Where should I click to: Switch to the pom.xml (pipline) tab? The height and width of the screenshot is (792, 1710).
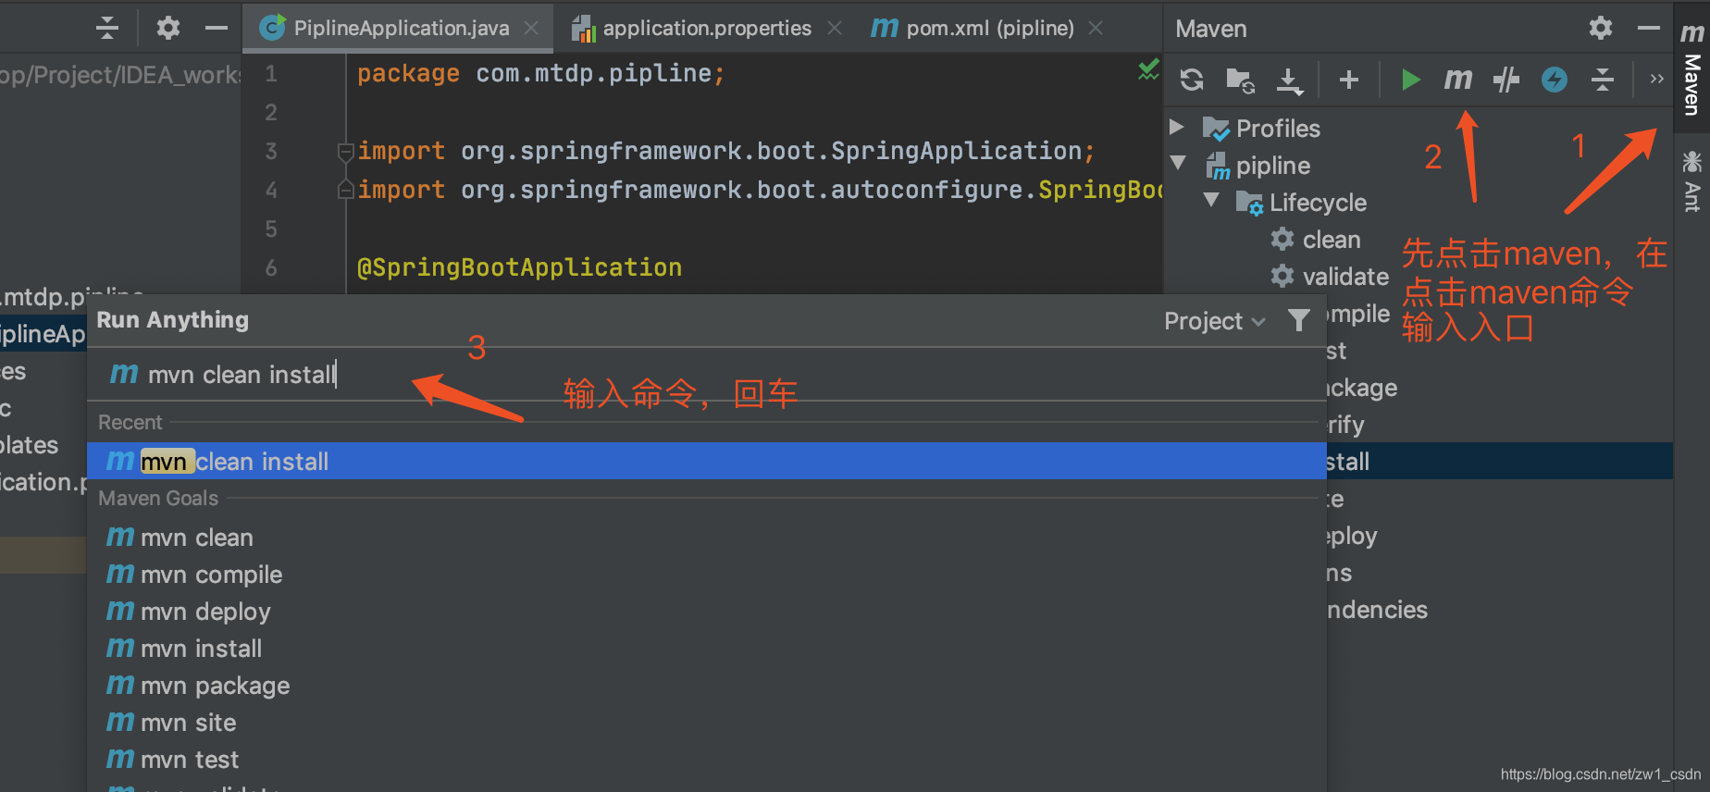989,29
